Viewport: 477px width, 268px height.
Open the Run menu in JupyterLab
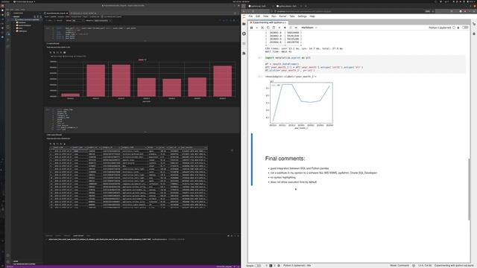[x=274, y=16]
